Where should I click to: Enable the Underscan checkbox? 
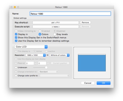[x=16, y=68]
